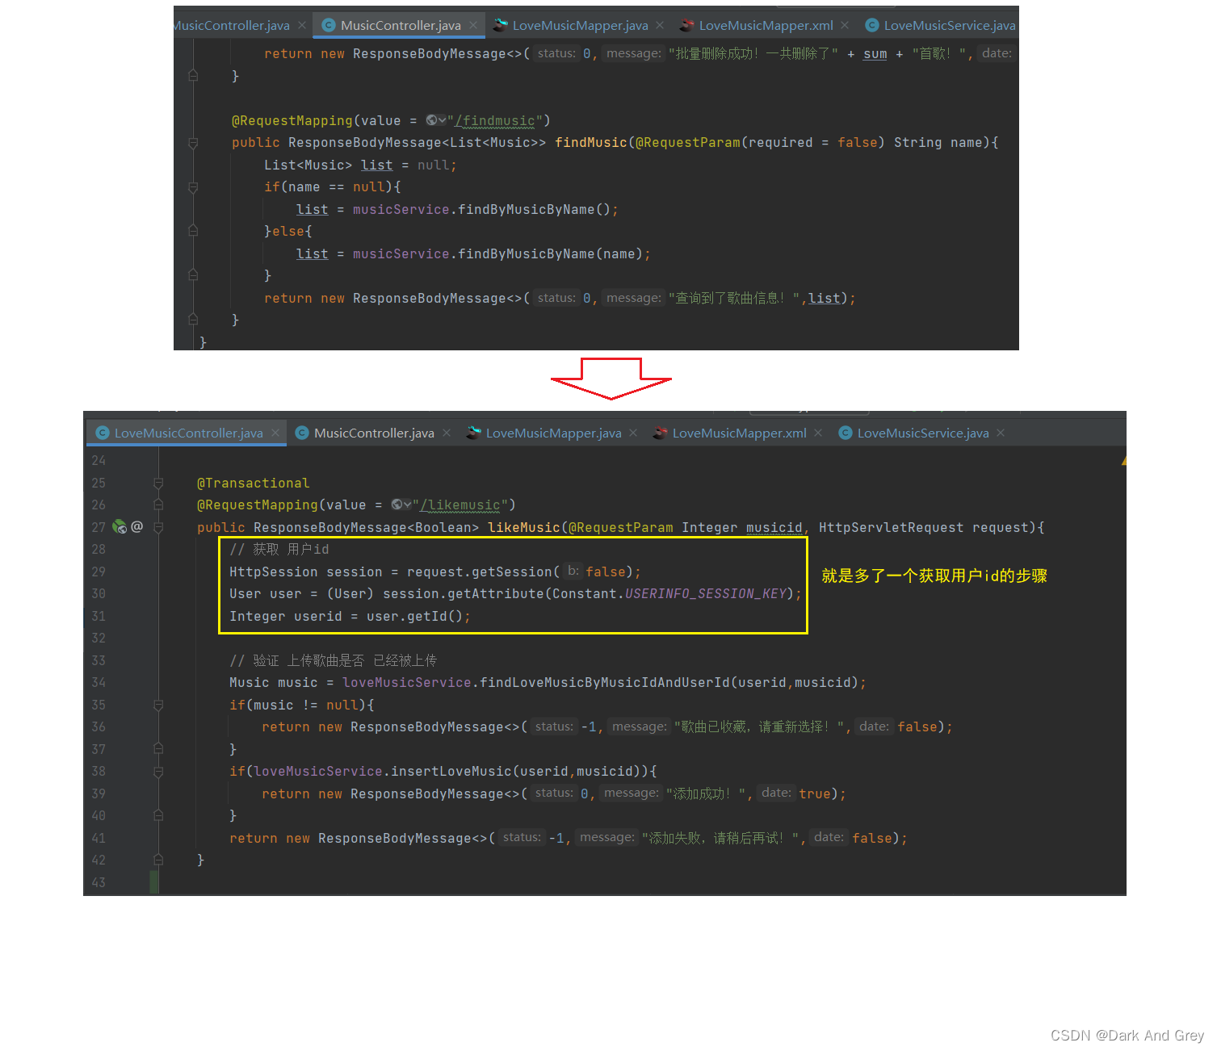
Task: Collapse the likeMusic method fold on line 27
Action: coord(158,527)
